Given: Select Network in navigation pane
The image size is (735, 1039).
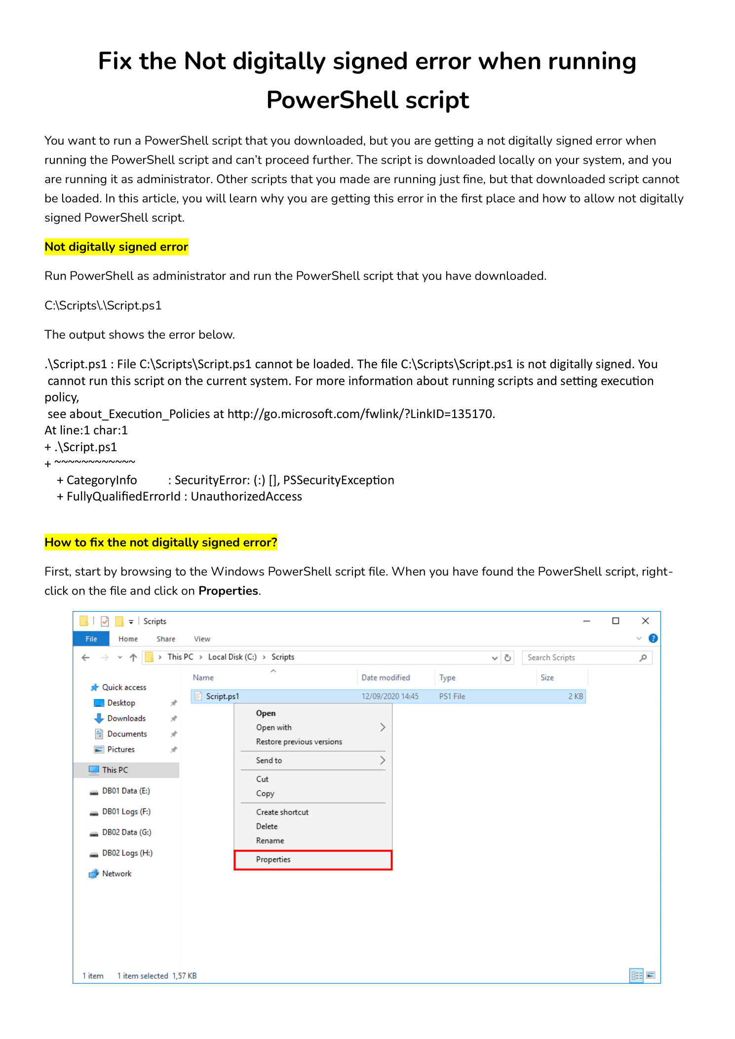Looking at the screenshot, I should click(116, 874).
